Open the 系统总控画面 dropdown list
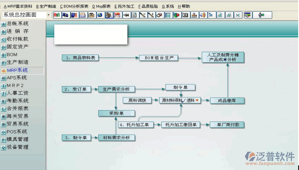The width and height of the screenshot is (299, 170). coord(48,15)
